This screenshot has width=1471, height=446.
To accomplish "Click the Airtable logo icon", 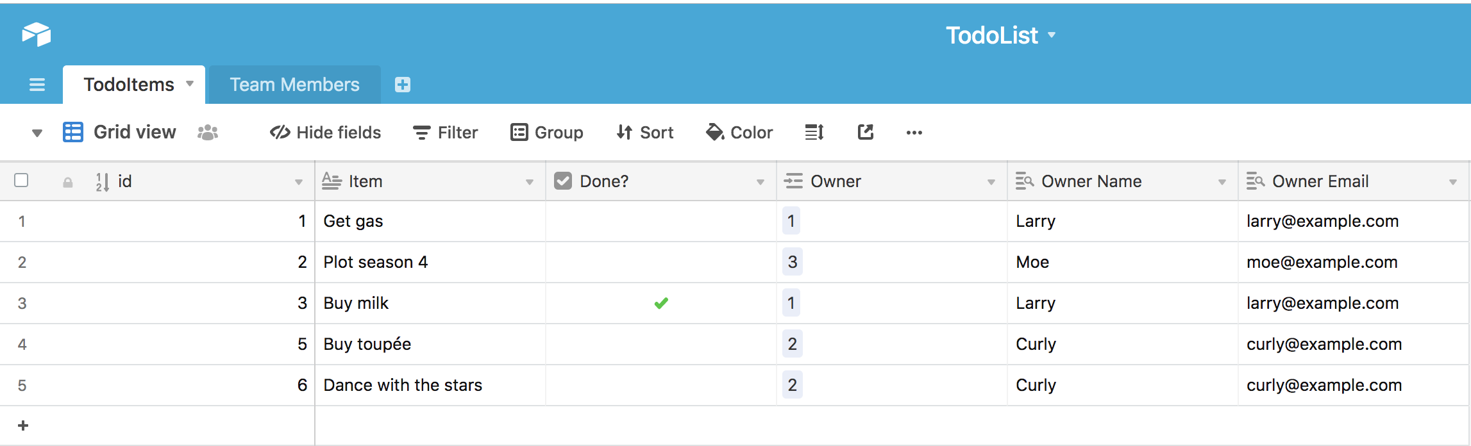I will pos(37,35).
